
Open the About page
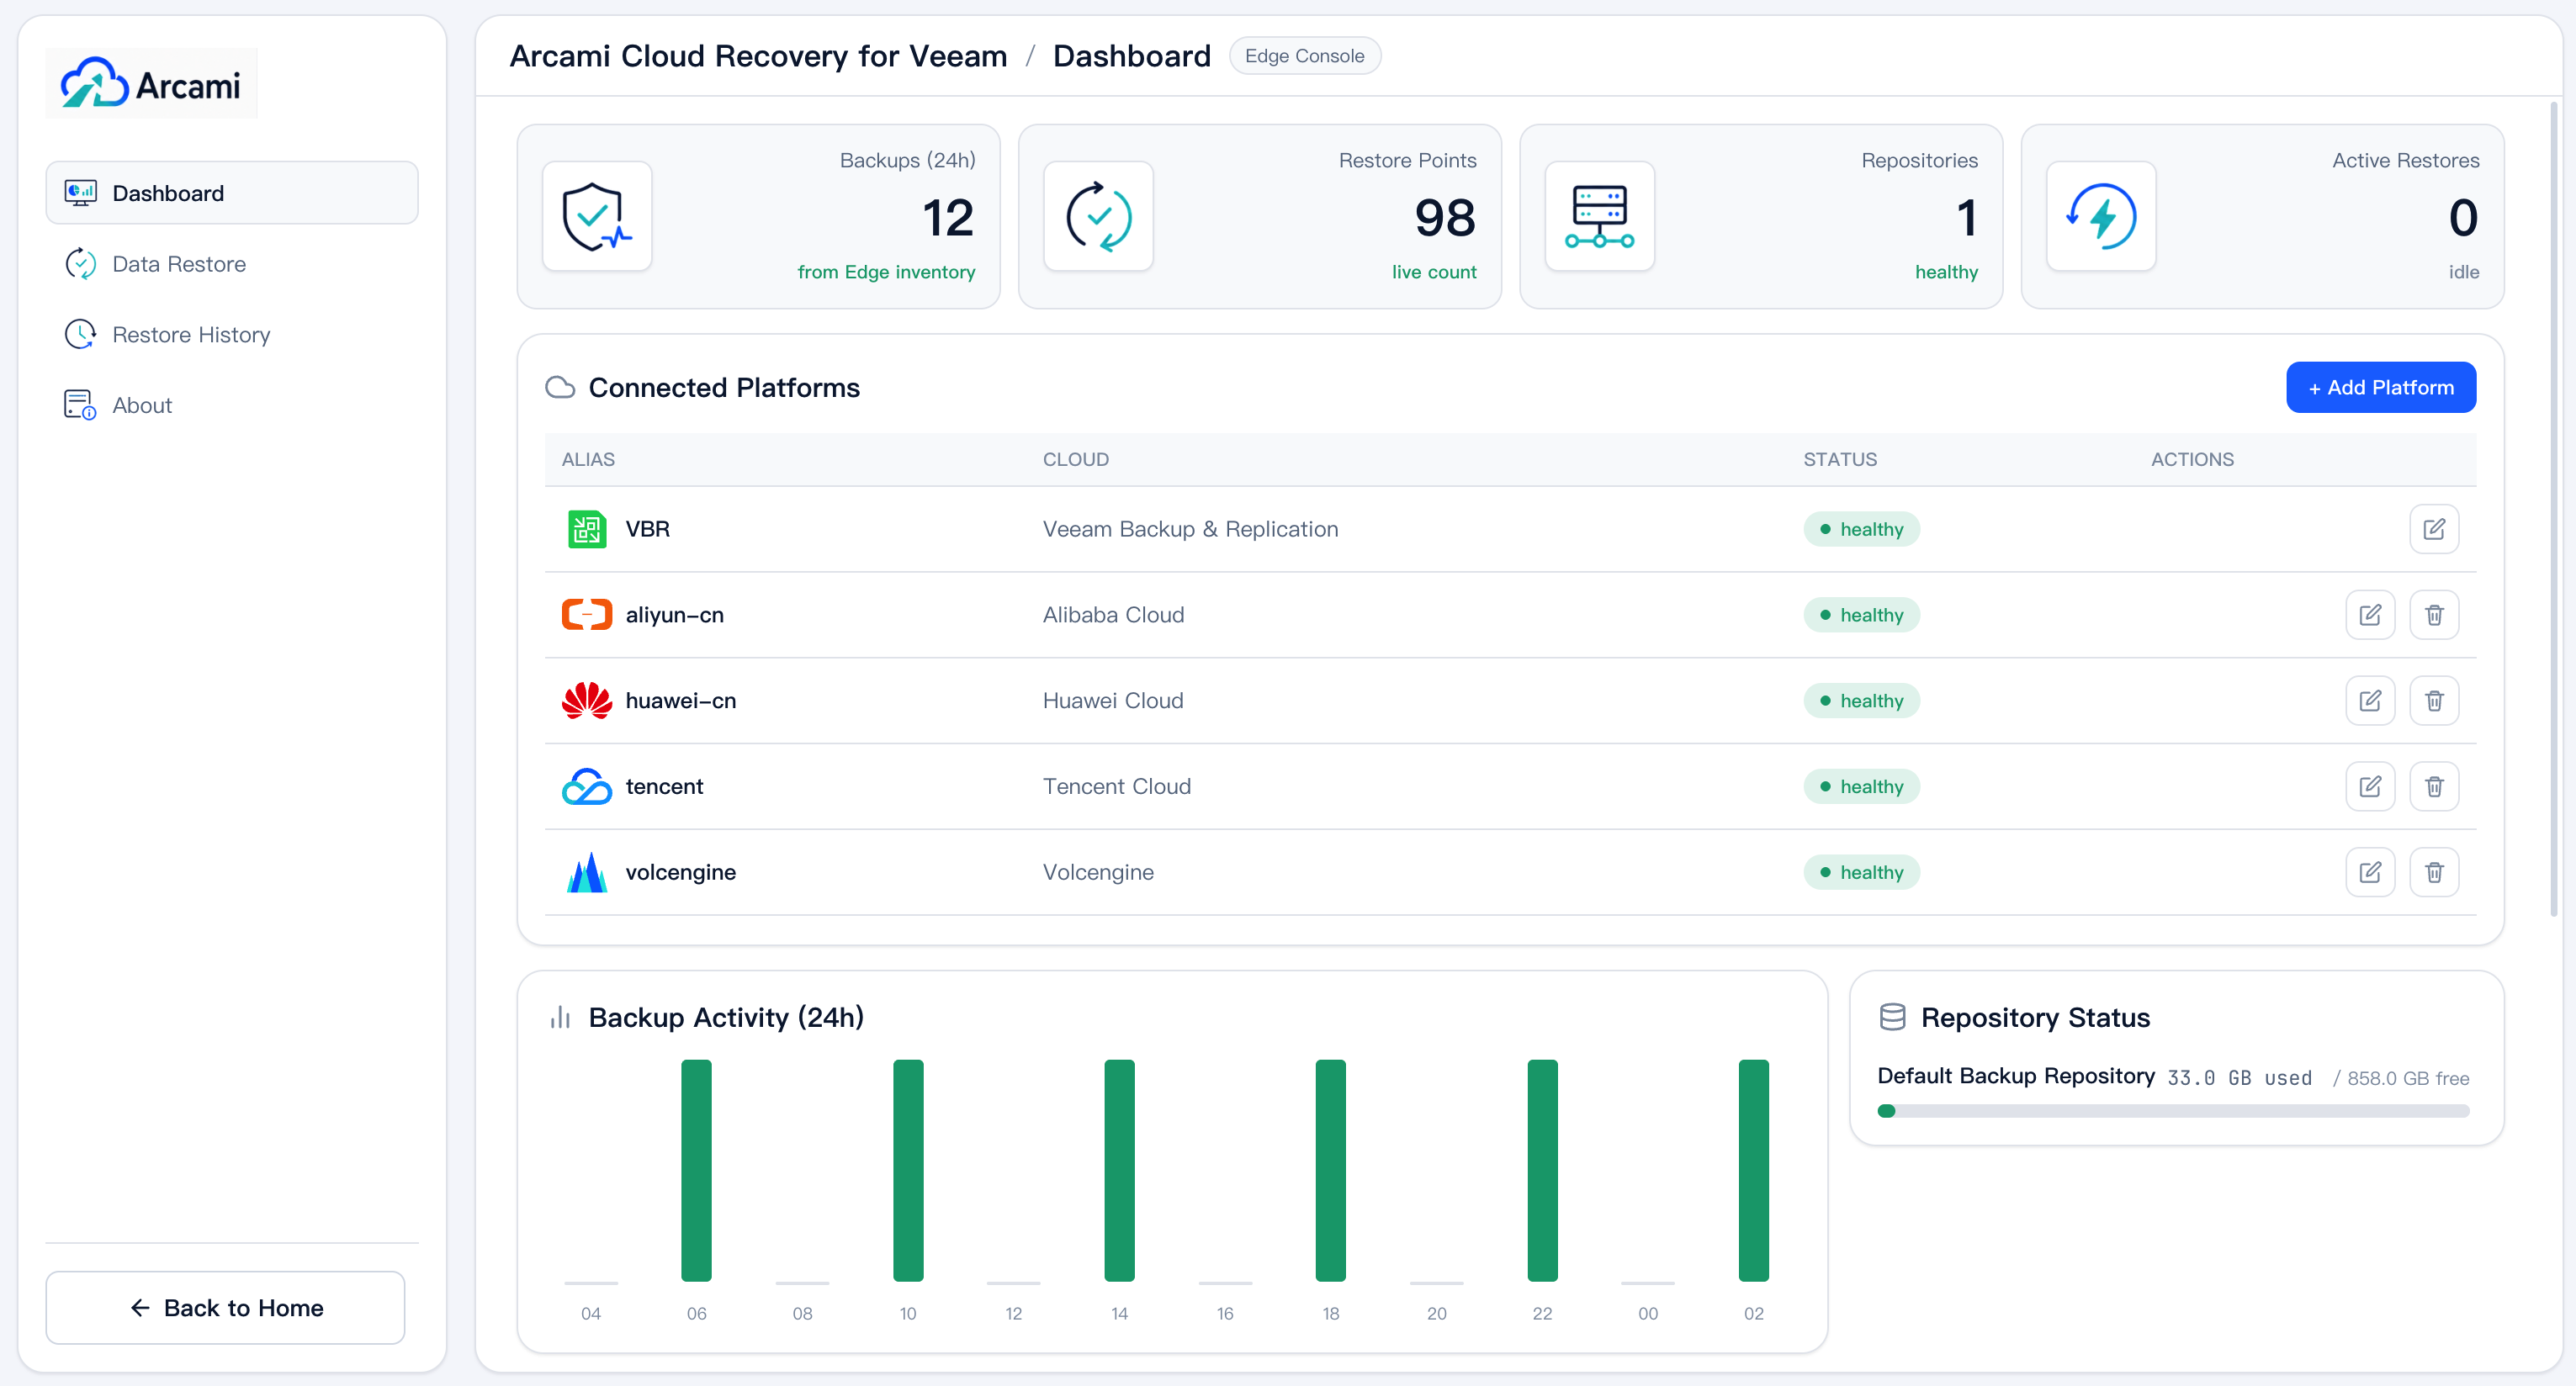click(232, 405)
